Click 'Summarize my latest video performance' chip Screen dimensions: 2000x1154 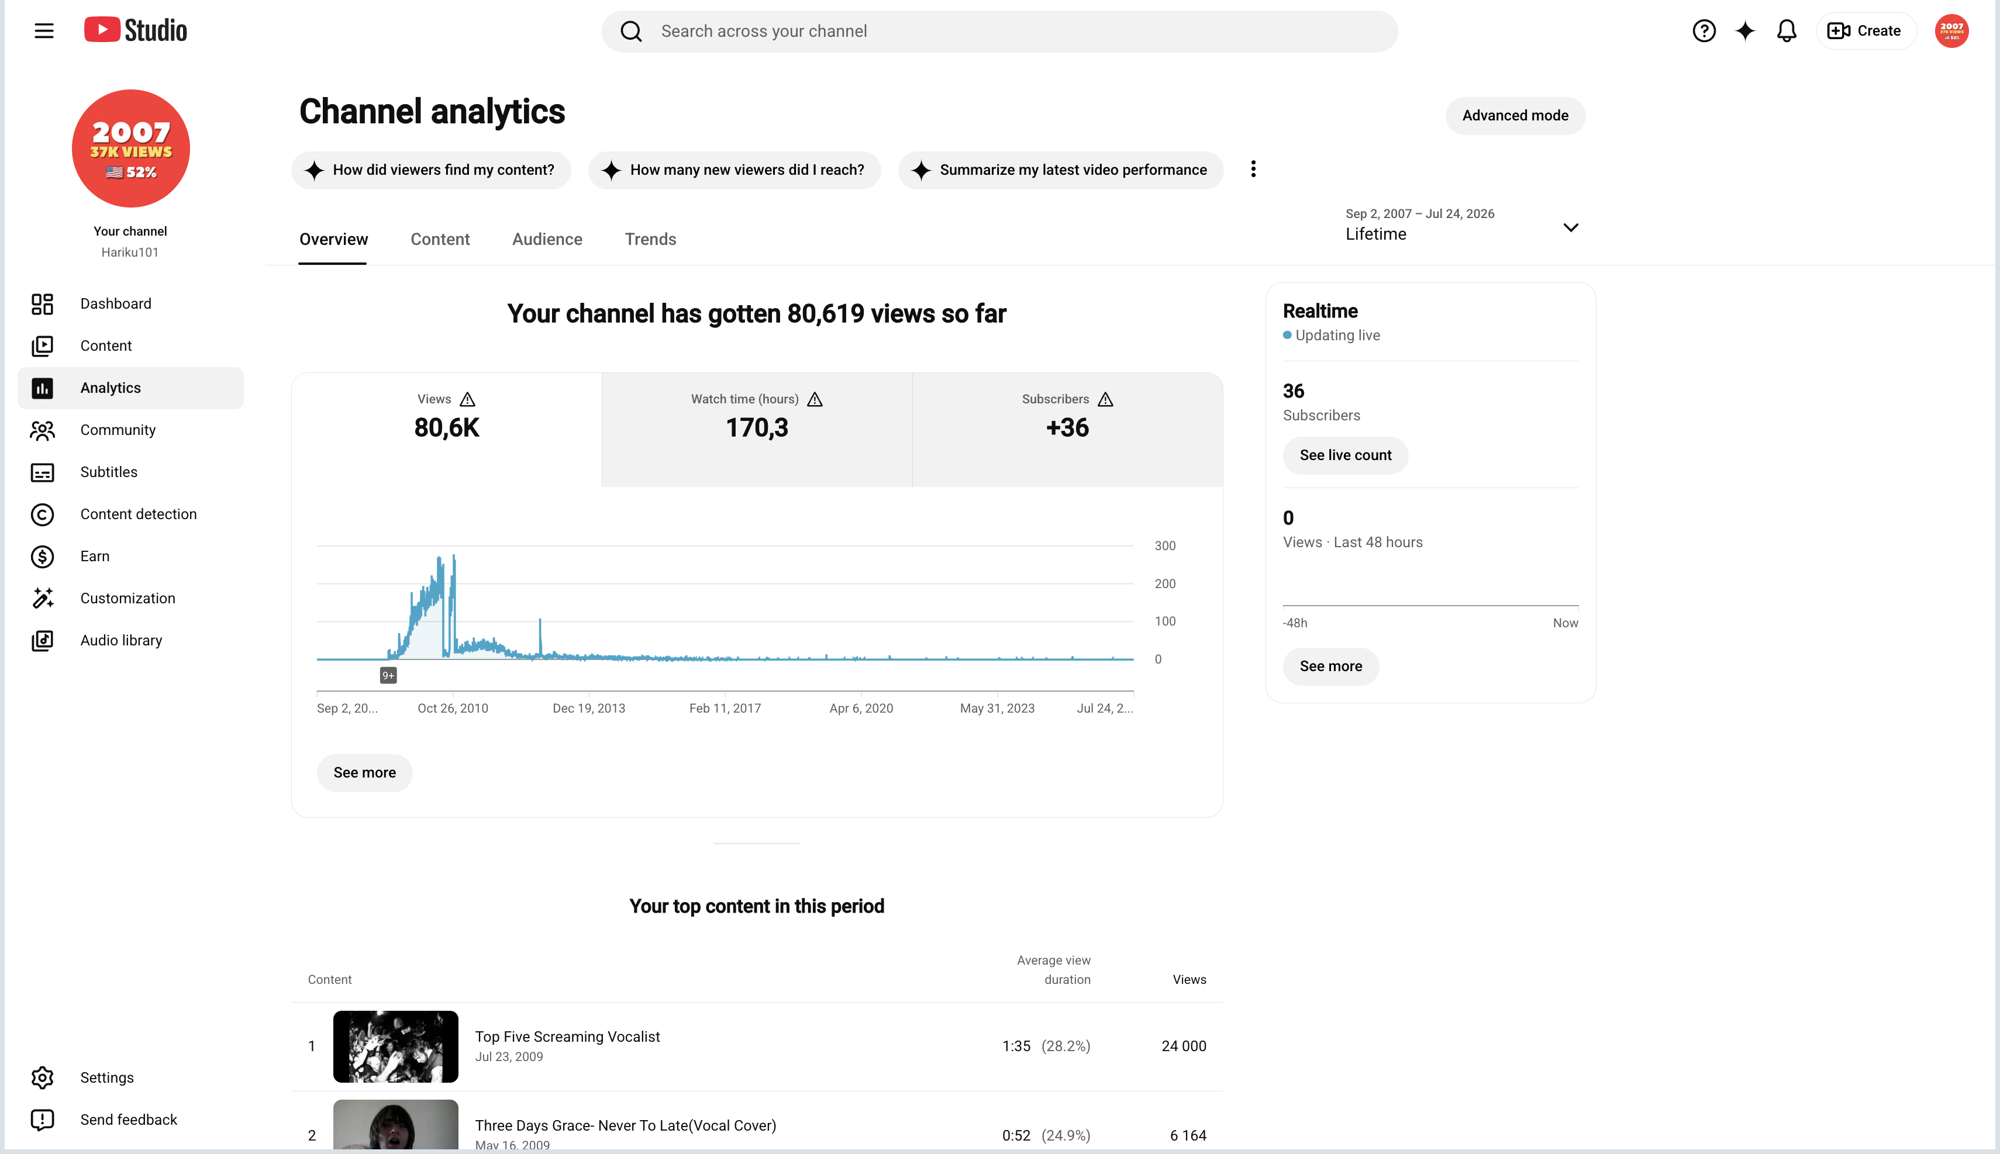tap(1061, 170)
